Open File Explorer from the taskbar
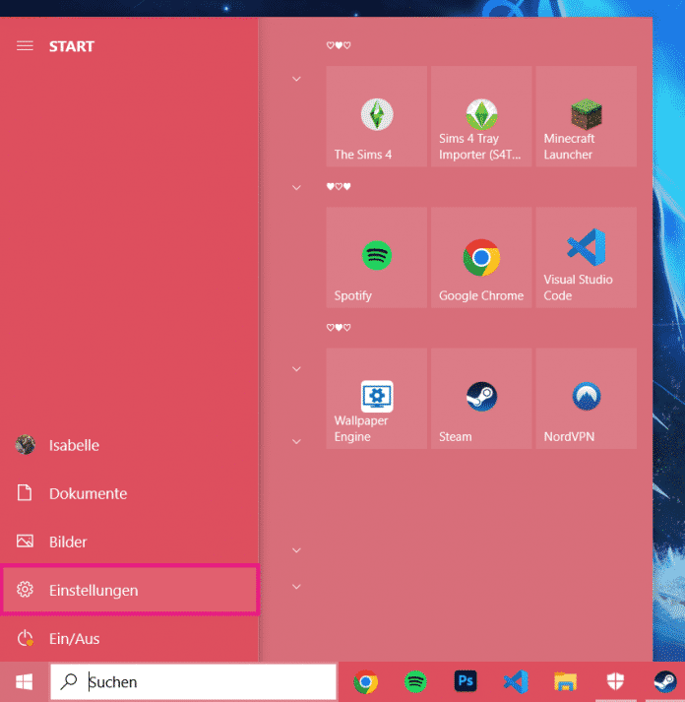 tap(565, 681)
